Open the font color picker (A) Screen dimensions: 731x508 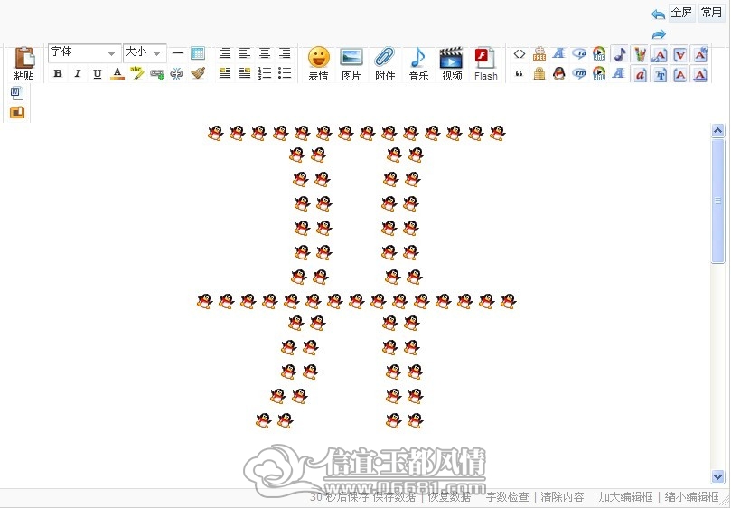pyautogui.click(x=117, y=73)
